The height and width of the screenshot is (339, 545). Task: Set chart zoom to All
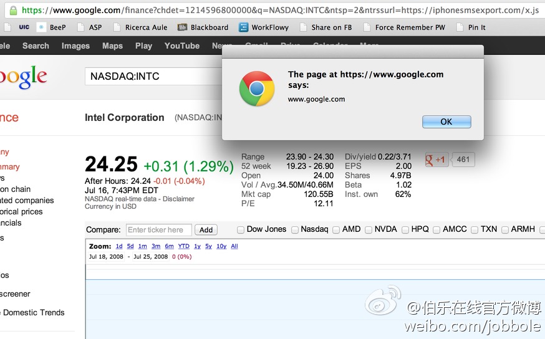point(234,246)
